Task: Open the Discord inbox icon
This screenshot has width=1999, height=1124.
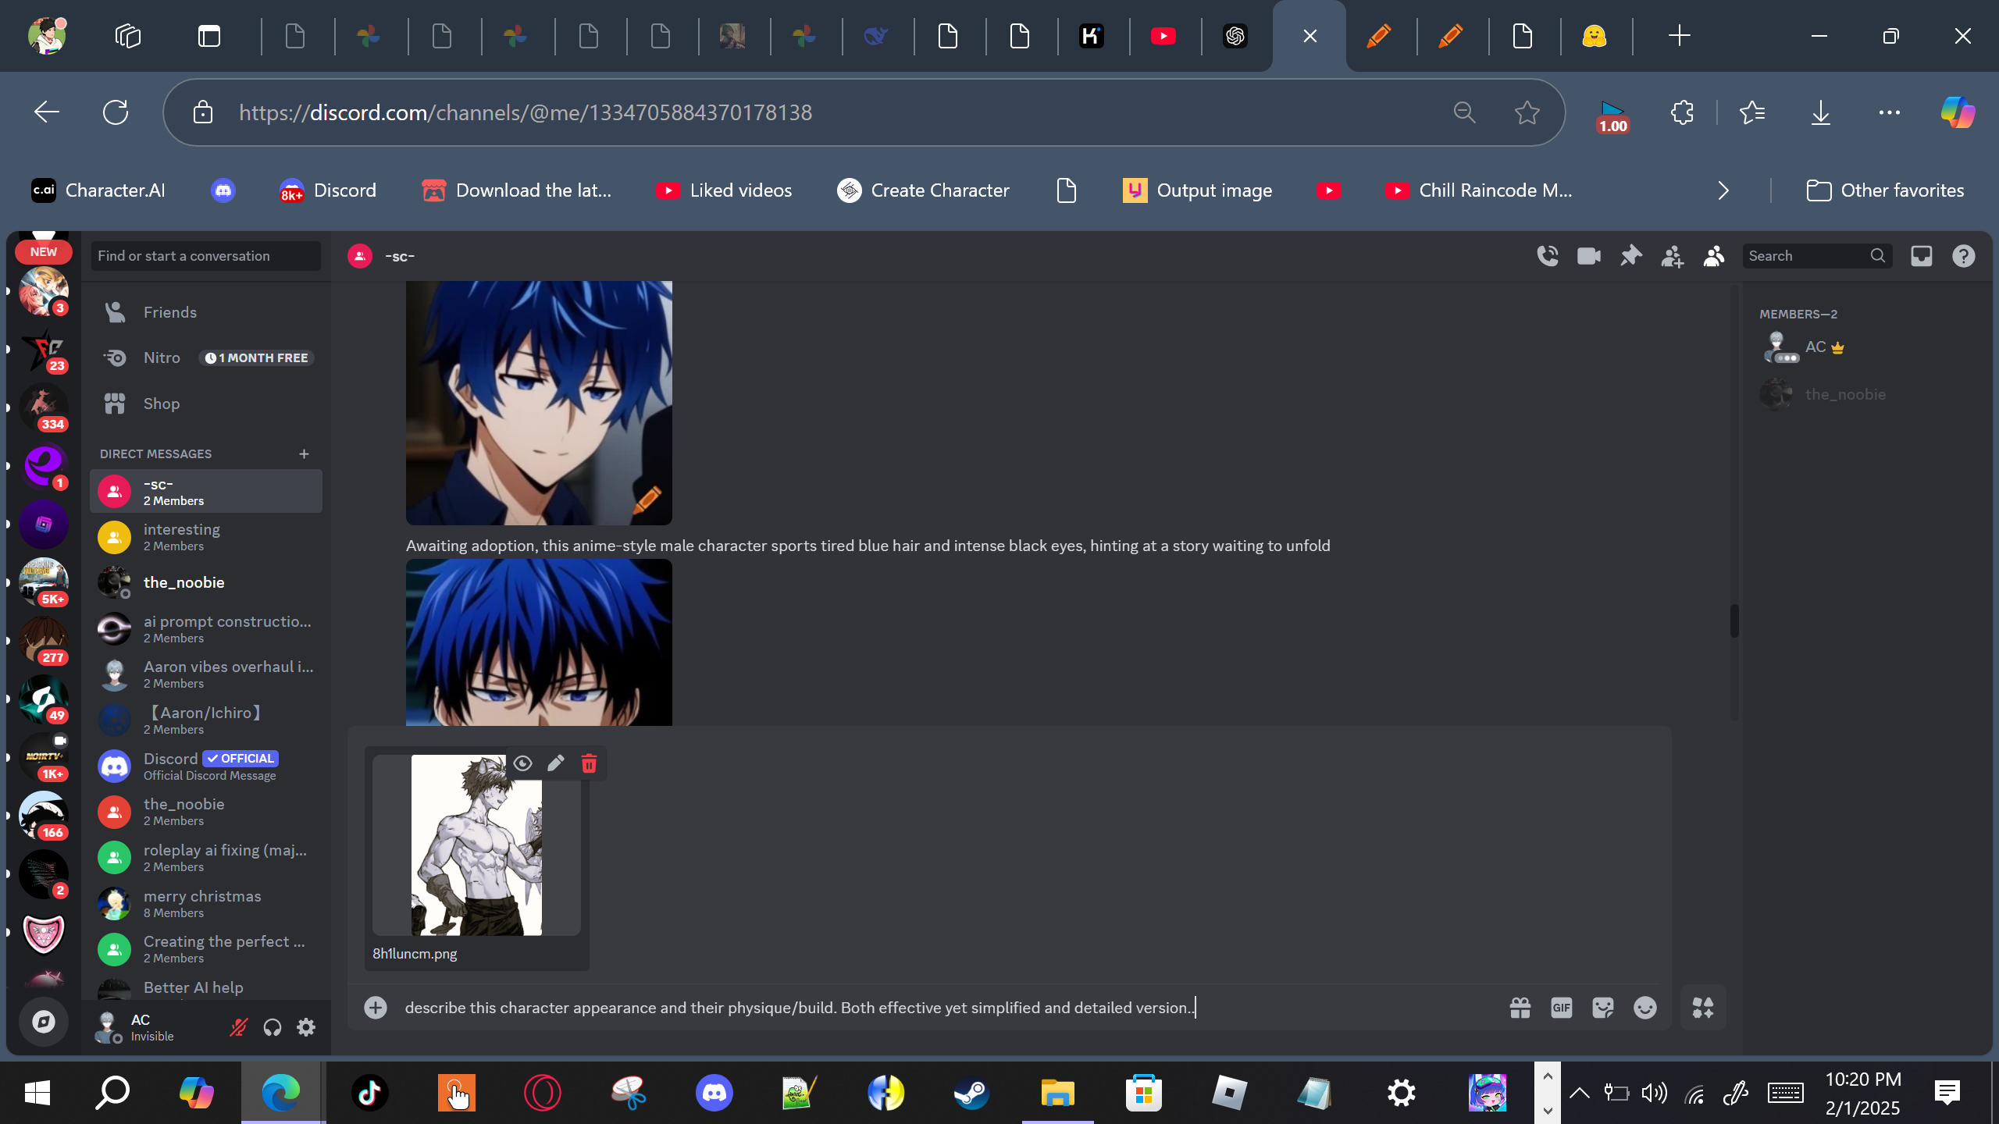Action: point(1921,256)
